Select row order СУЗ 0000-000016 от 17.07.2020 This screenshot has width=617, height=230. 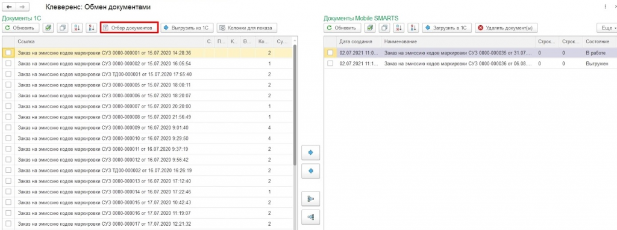click(148, 213)
